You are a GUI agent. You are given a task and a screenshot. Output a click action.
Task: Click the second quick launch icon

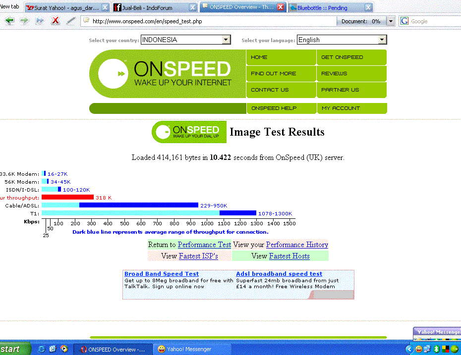(53, 349)
